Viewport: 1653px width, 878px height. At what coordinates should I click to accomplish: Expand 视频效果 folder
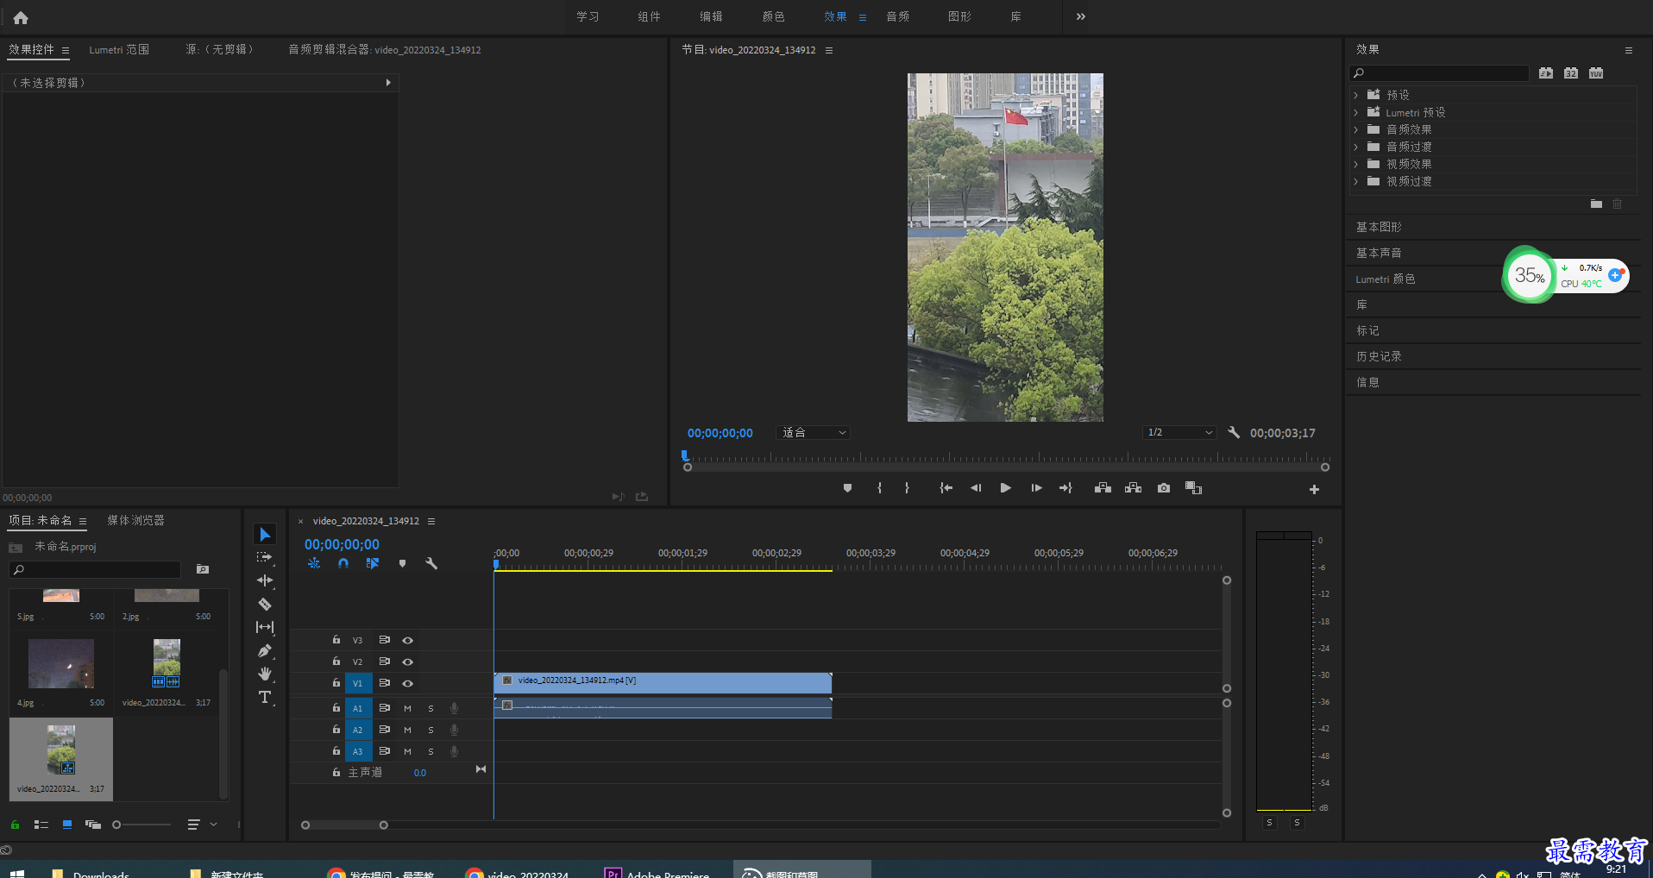(x=1356, y=164)
